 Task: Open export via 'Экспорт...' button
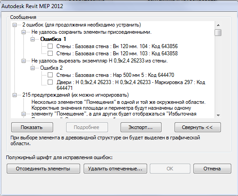(141, 127)
